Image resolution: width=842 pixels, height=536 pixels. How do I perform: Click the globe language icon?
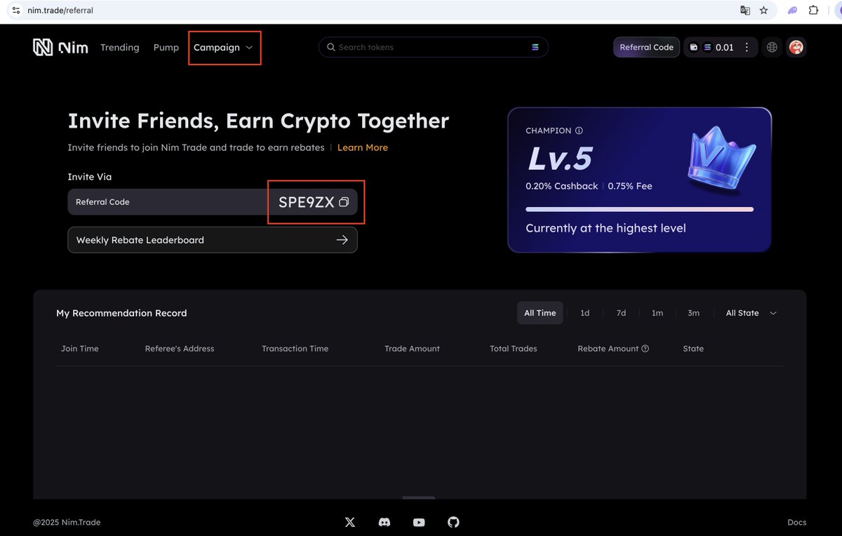coord(772,47)
